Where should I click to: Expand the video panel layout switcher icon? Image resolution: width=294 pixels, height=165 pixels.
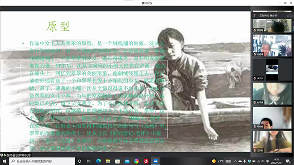pyautogui.click(x=290, y=16)
